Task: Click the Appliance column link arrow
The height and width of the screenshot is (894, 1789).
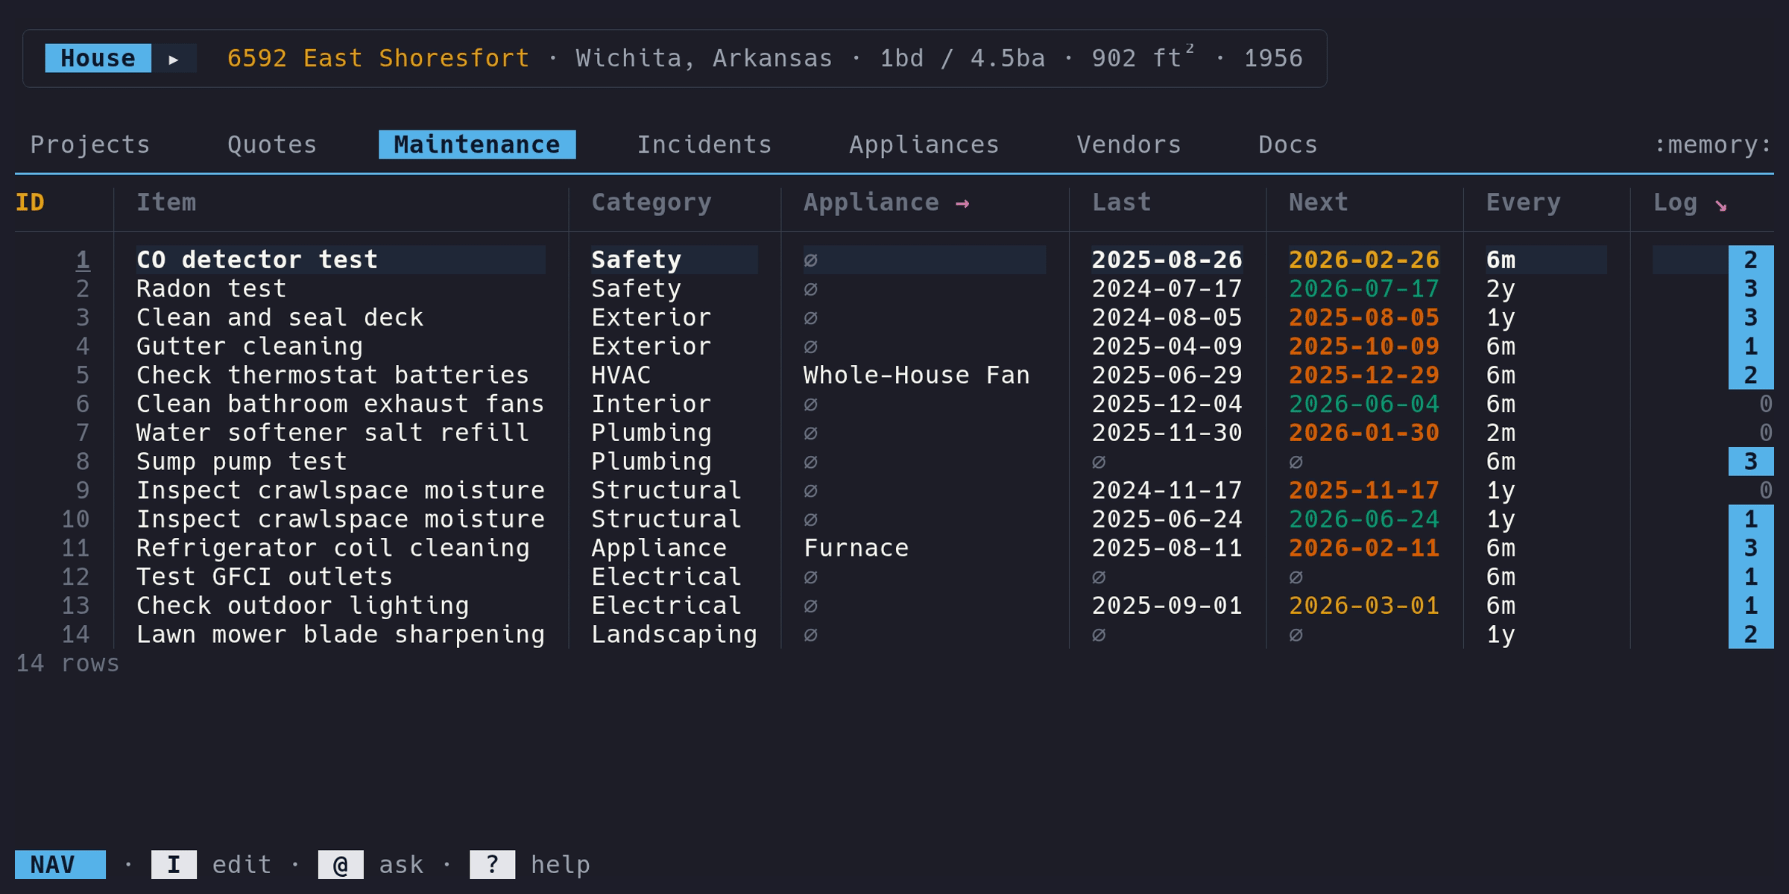Action: coord(962,203)
